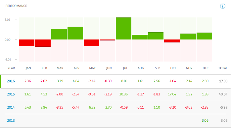Click the 2016 total 17.03
The image size is (231, 128).
223,81
